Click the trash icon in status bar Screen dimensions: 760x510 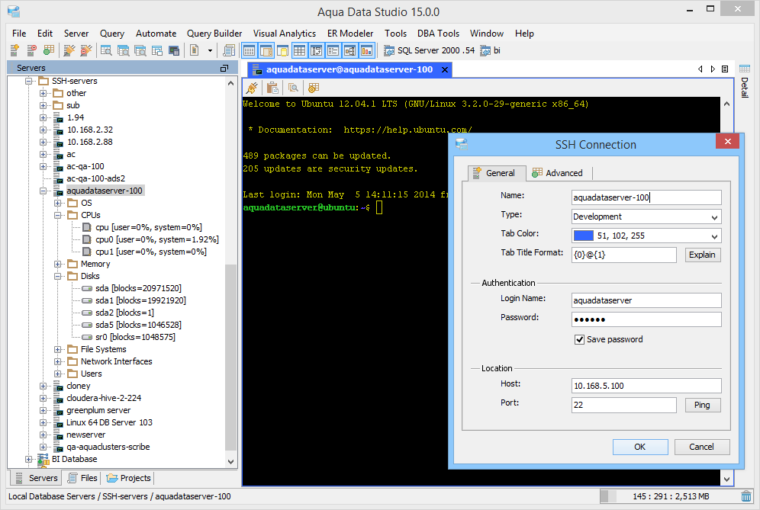click(746, 496)
